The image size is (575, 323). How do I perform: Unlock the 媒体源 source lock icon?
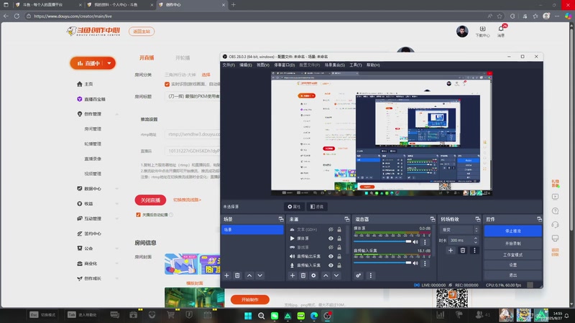339,238
